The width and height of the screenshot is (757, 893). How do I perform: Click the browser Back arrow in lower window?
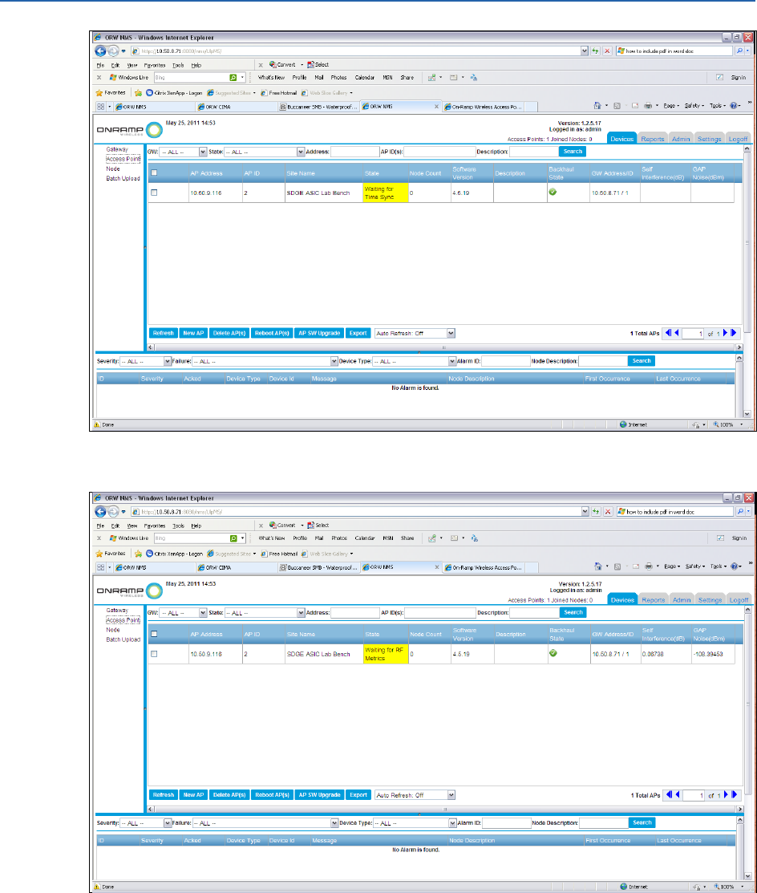[100, 512]
